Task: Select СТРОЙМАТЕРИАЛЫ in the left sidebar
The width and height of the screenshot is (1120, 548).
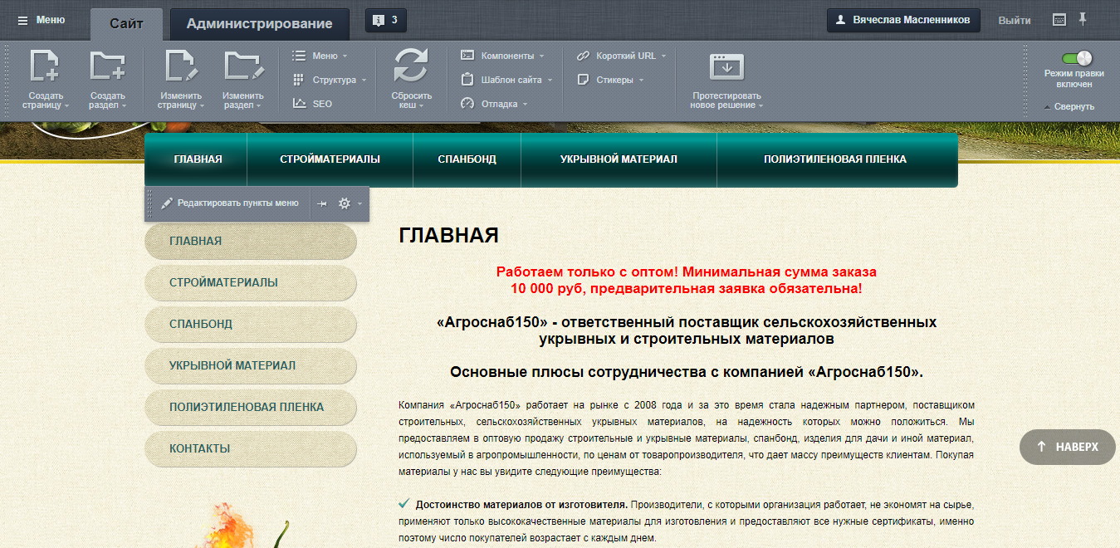Action: pyautogui.click(x=251, y=282)
